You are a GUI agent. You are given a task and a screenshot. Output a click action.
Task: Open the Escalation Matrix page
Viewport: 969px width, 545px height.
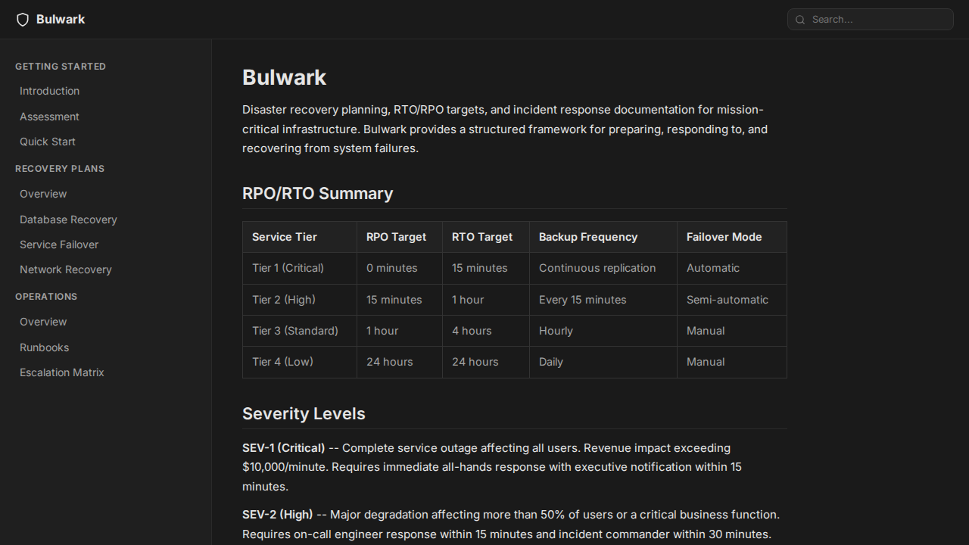click(x=61, y=372)
